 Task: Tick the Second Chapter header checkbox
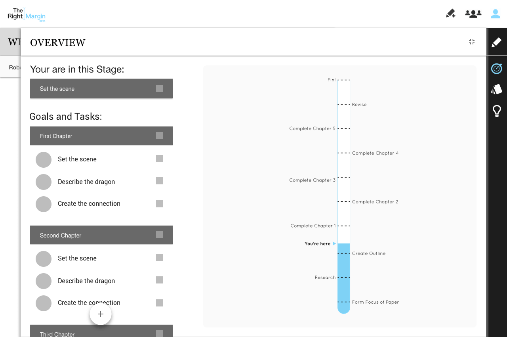(160, 235)
